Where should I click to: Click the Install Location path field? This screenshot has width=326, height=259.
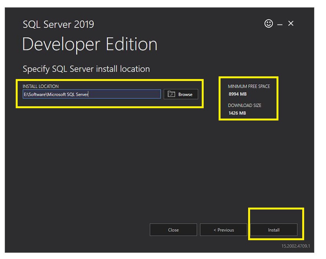pos(92,94)
